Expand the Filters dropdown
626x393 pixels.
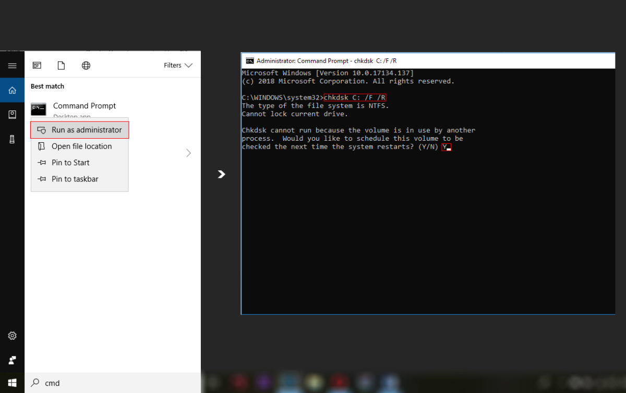(177, 65)
